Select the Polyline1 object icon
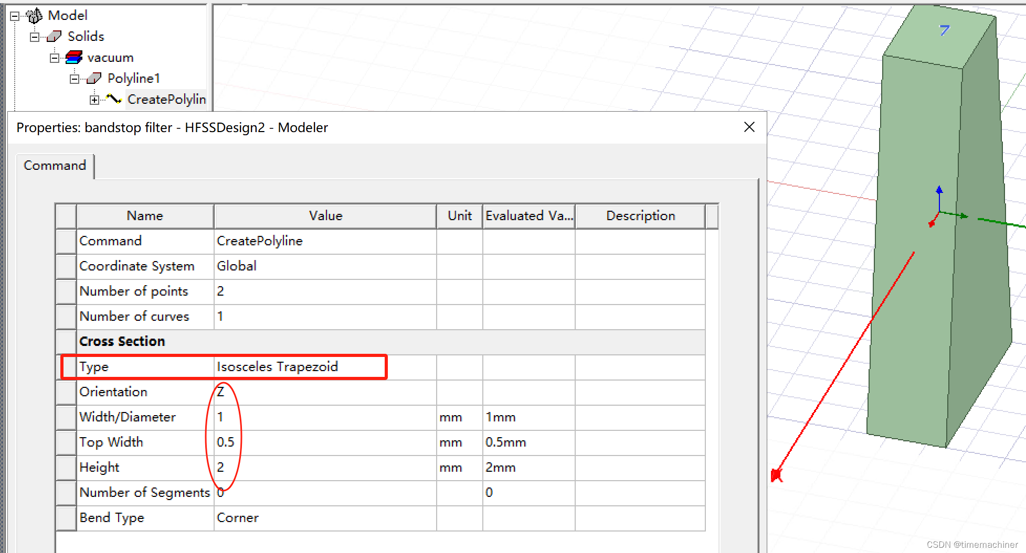 click(94, 78)
